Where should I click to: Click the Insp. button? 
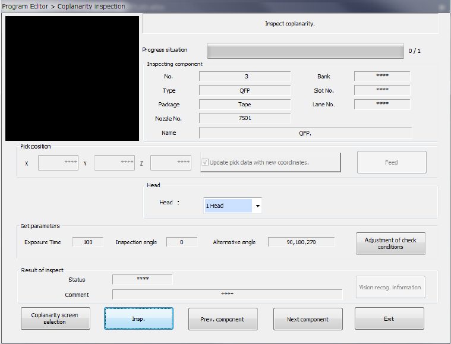138,318
